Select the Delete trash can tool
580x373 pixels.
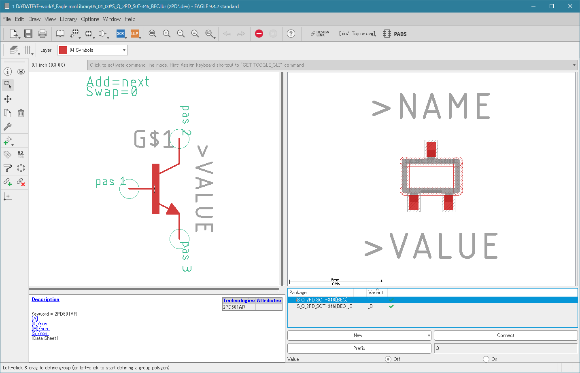(21, 113)
